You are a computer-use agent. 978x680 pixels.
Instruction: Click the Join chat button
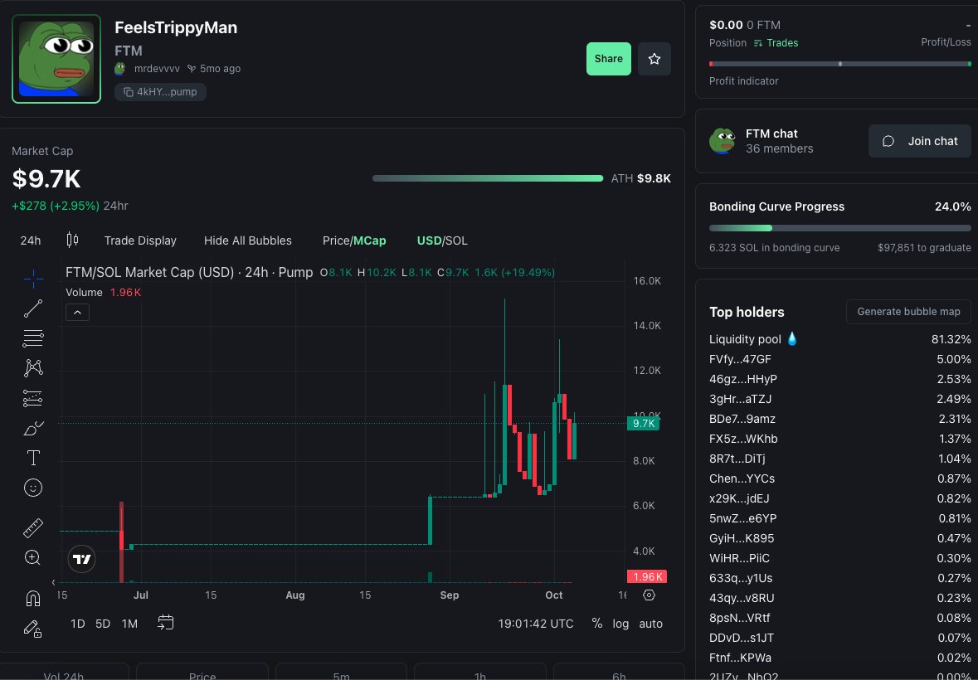(x=920, y=141)
